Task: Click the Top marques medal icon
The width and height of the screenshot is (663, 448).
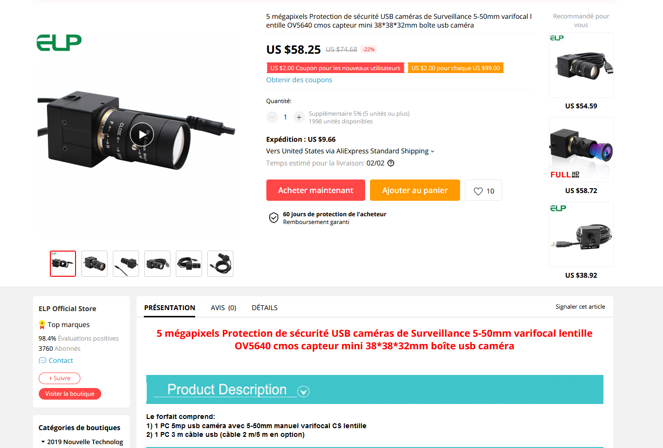Action: pyautogui.click(x=42, y=325)
